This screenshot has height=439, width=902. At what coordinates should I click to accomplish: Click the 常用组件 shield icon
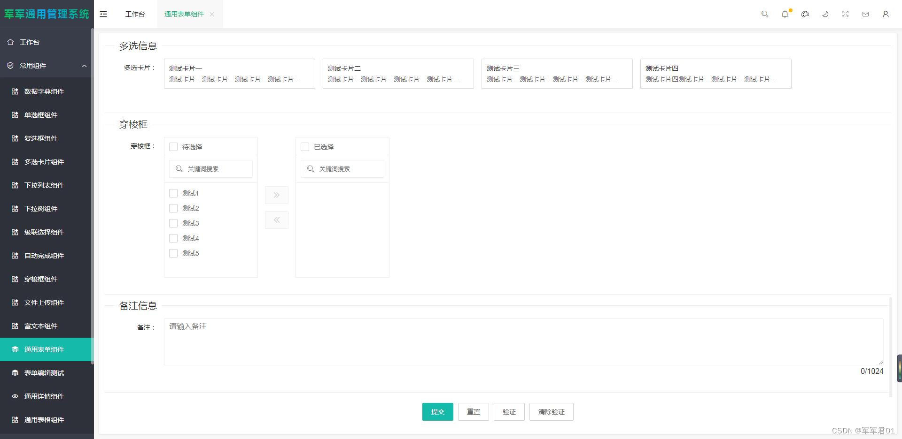pos(10,66)
